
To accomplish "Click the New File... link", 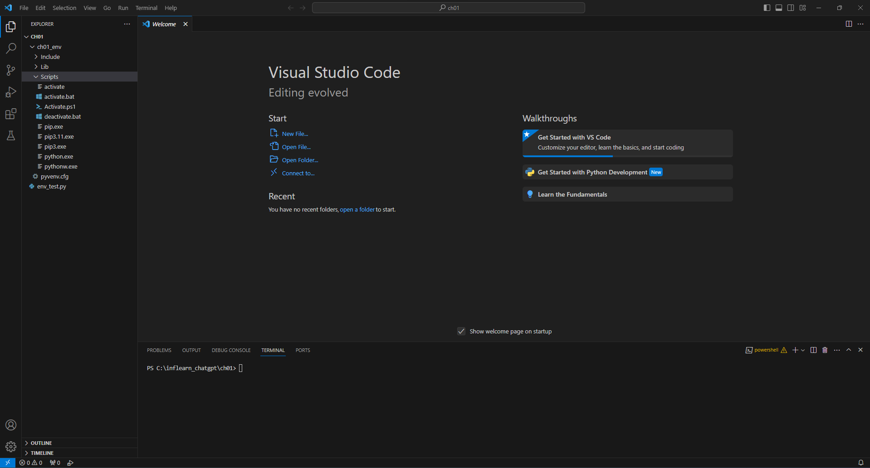I will (x=289, y=134).
